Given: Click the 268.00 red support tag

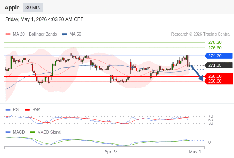Looking at the screenshot, I should tap(219, 76).
